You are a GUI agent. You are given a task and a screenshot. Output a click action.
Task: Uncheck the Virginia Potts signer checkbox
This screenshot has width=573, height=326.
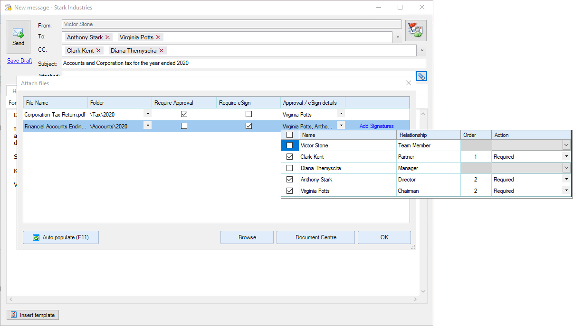pos(289,191)
